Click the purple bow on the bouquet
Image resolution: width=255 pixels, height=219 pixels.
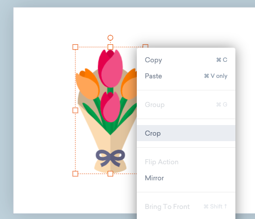click(110, 158)
